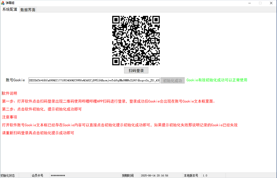The image size is (277, 178).
Task: Click 本地版本号 in the status bar
Action: 191,176
